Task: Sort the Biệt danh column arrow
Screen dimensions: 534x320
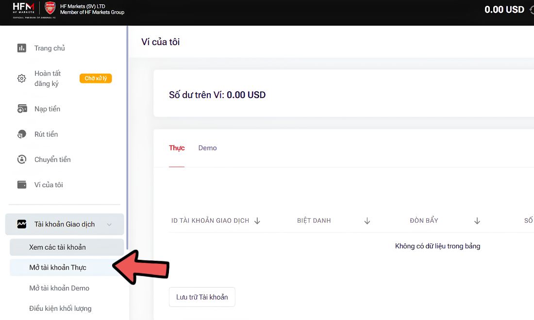Action: click(x=367, y=221)
